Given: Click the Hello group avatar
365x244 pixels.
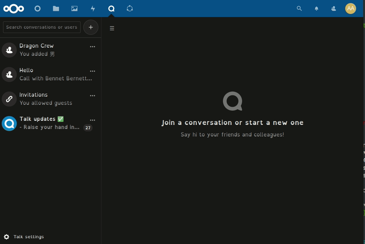Looking at the screenshot, I should pyautogui.click(x=9, y=75).
